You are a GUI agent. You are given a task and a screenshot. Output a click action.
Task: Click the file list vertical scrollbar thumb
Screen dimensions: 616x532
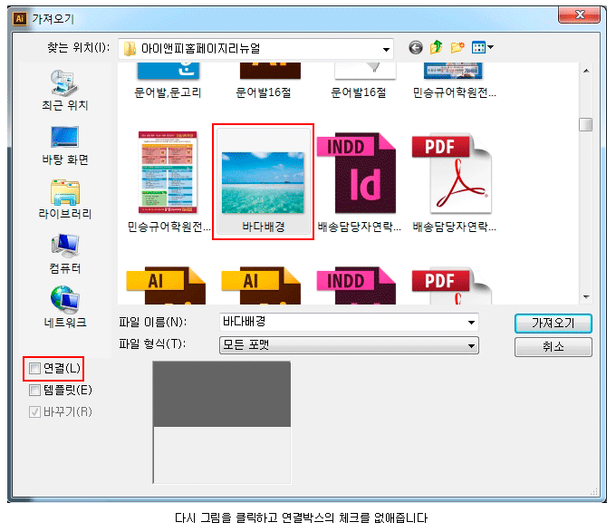click(x=585, y=124)
